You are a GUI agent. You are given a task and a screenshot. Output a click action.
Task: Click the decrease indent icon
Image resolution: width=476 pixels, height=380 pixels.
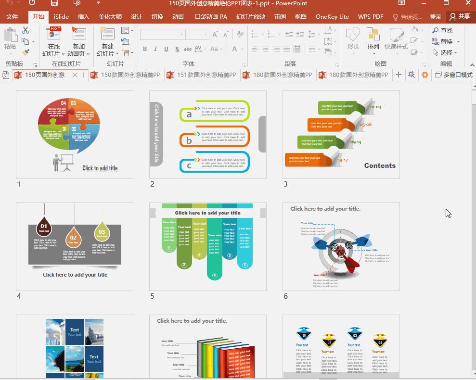pyautogui.click(x=289, y=34)
